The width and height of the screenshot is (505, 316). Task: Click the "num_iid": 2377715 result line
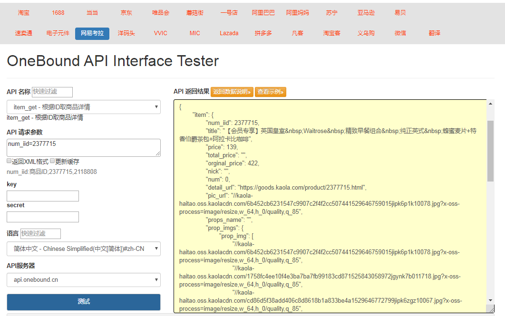point(232,123)
